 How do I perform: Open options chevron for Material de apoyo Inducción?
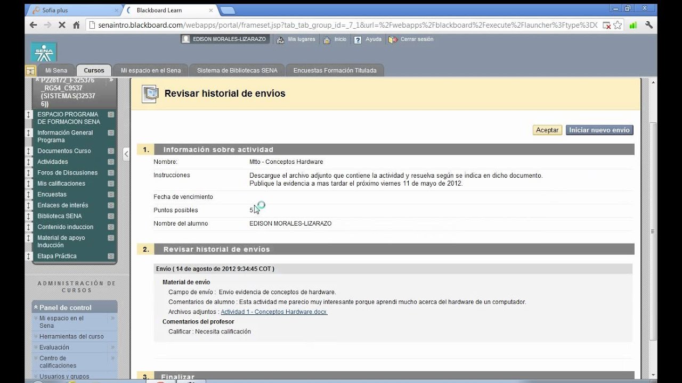click(111, 238)
